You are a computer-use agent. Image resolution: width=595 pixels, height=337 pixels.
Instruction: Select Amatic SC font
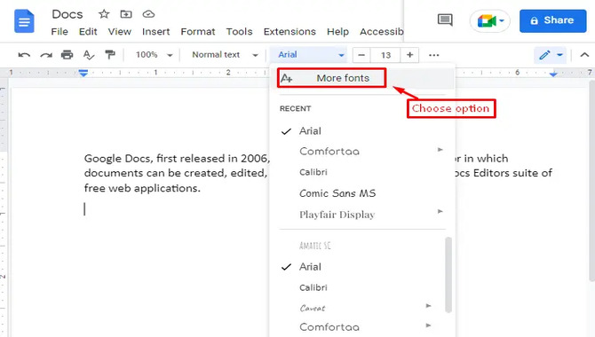click(314, 246)
